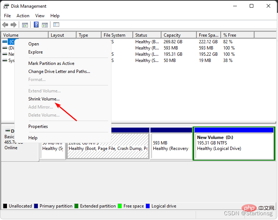Click the blue Logical drive legend swatch

click(148, 206)
